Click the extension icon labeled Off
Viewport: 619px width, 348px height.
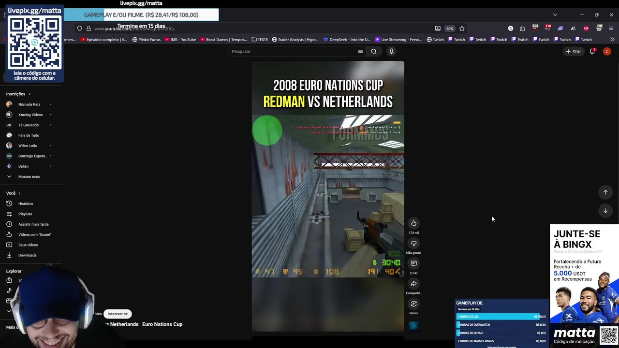599,28
